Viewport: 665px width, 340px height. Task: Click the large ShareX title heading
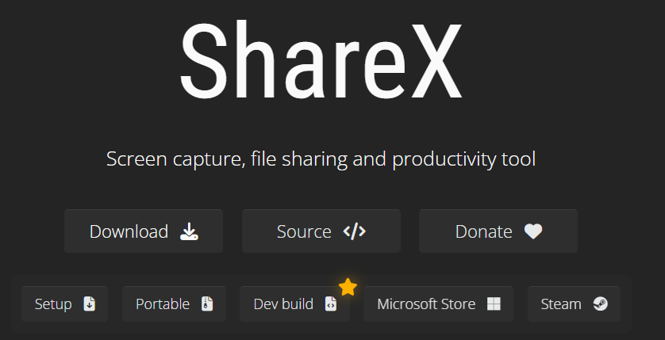(321, 60)
